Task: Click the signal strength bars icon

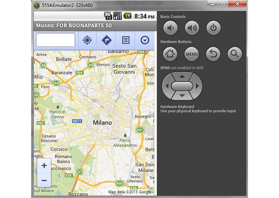Action: (118, 16)
